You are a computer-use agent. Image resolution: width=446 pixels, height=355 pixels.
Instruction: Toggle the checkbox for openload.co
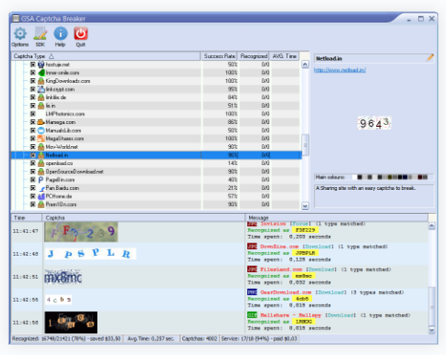(32, 163)
